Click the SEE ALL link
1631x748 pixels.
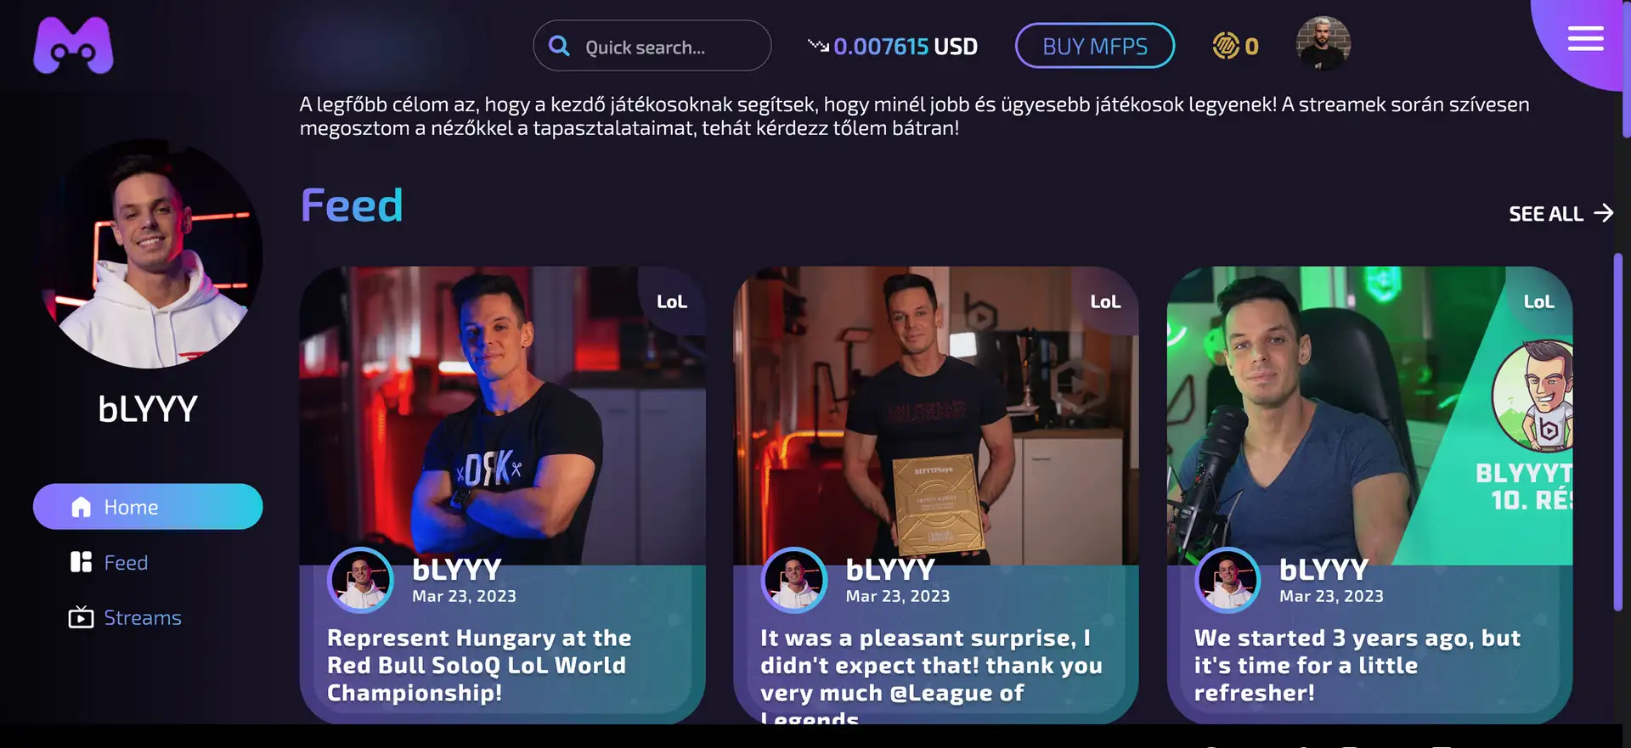pos(1560,213)
